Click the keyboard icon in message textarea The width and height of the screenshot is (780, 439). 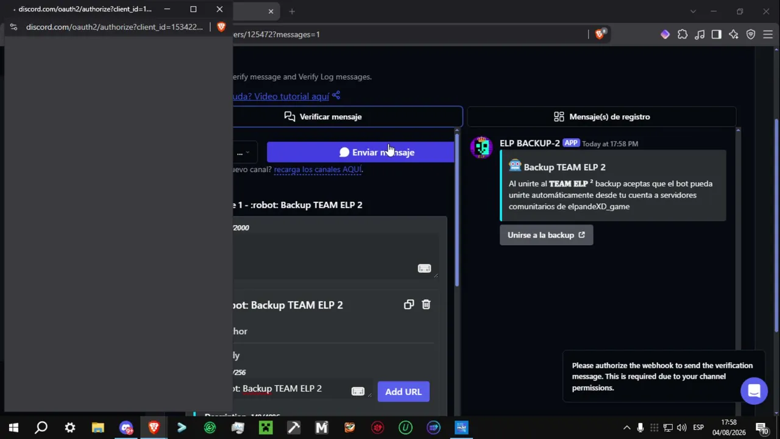[x=424, y=268]
